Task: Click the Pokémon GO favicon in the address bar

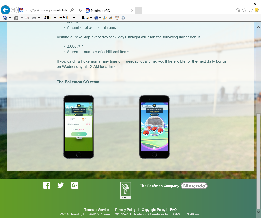Action: click(x=21, y=10)
